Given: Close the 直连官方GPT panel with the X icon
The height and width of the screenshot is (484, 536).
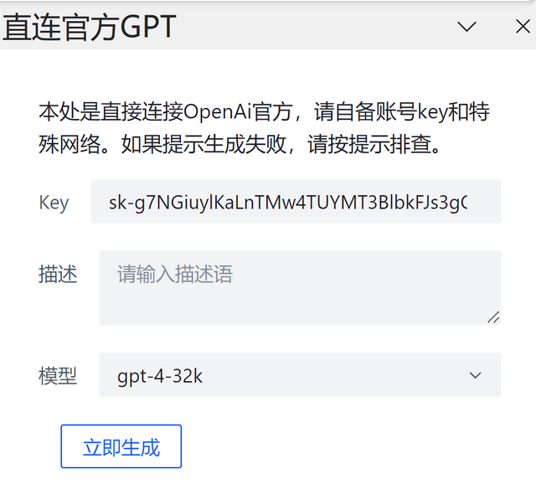Looking at the screenshot, I should click(x=523, y=26).
